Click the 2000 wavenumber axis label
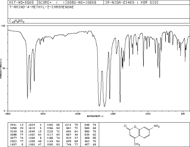 click(x=78, y=114)
